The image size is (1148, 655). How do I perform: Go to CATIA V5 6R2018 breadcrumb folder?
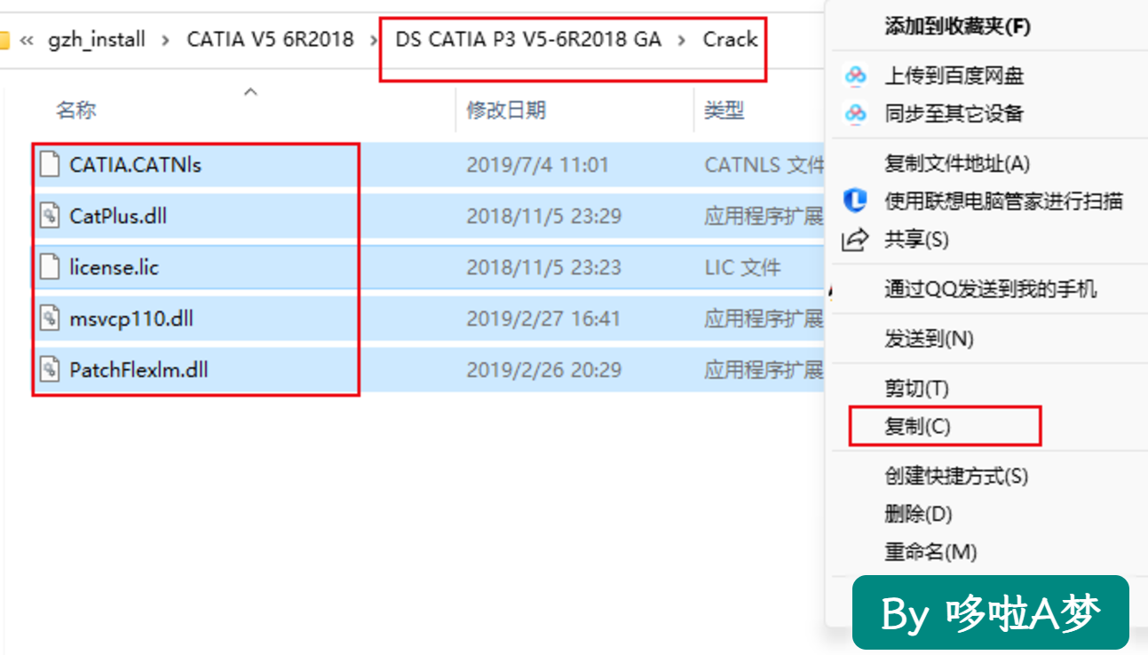270,40
